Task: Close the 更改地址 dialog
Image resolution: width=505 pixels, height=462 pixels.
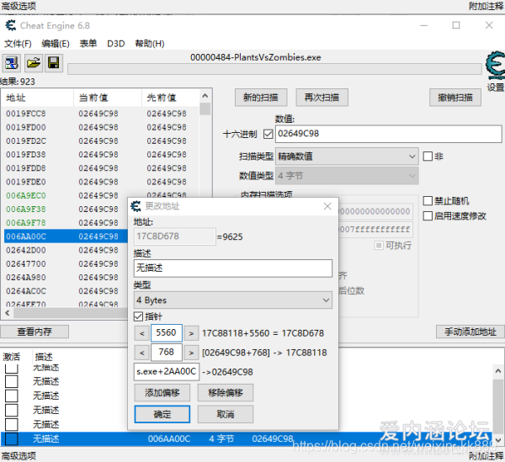Action: pos(327,206)
